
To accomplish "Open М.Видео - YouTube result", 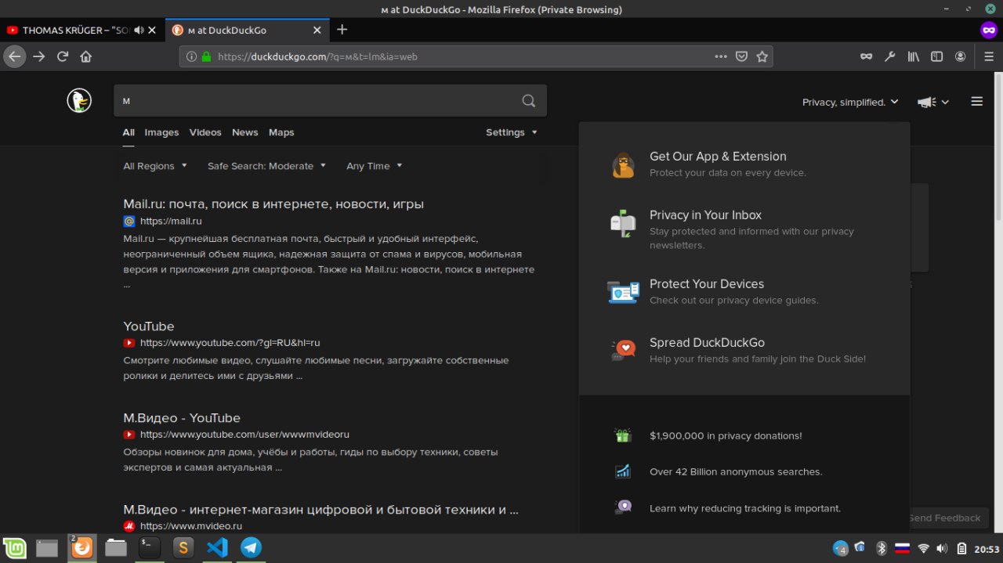I will tap(182, 418).
